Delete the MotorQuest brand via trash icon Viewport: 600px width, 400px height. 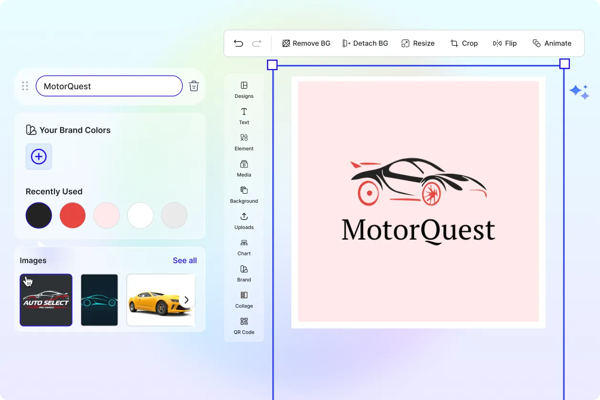point(193,86)
